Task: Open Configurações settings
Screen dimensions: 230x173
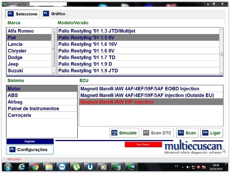Action: point(30,149)
